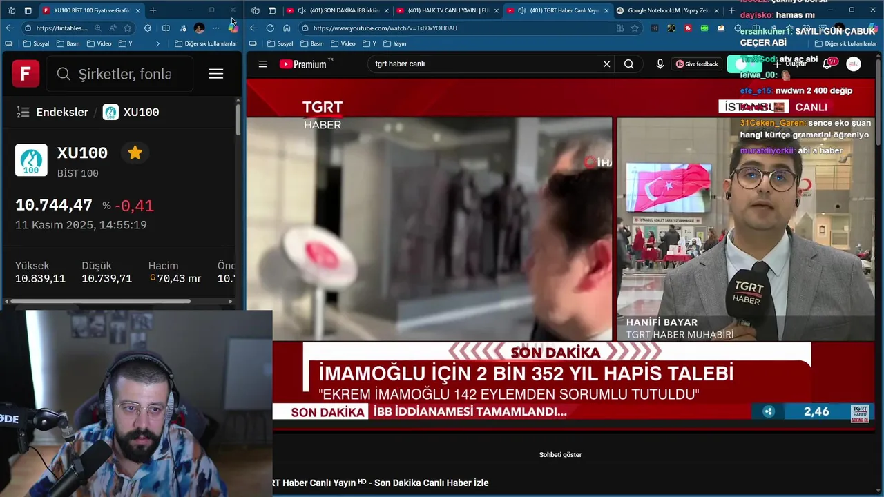This screenshot has height=497, width=884.
Task: Open a new tab in YouTube window
Action: pyautogui.click(x=732, y=10)
